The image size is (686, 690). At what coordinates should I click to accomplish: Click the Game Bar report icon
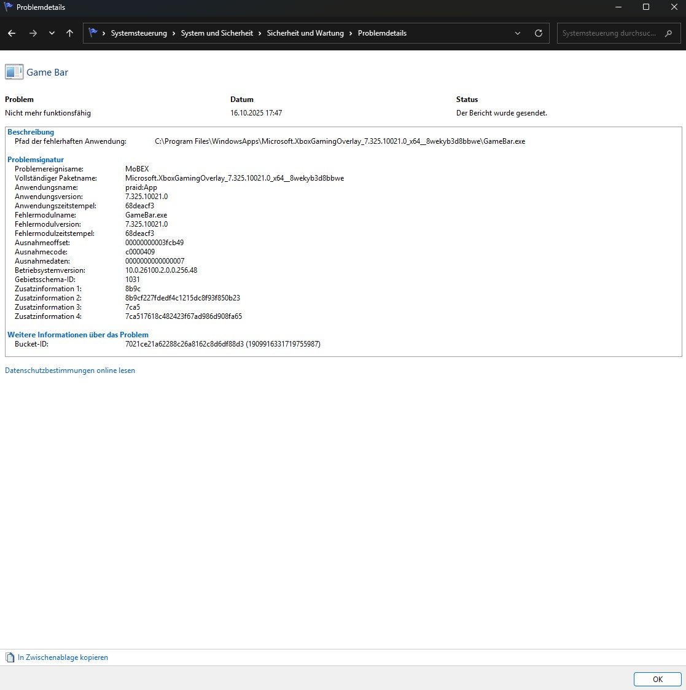coord(14,72)
